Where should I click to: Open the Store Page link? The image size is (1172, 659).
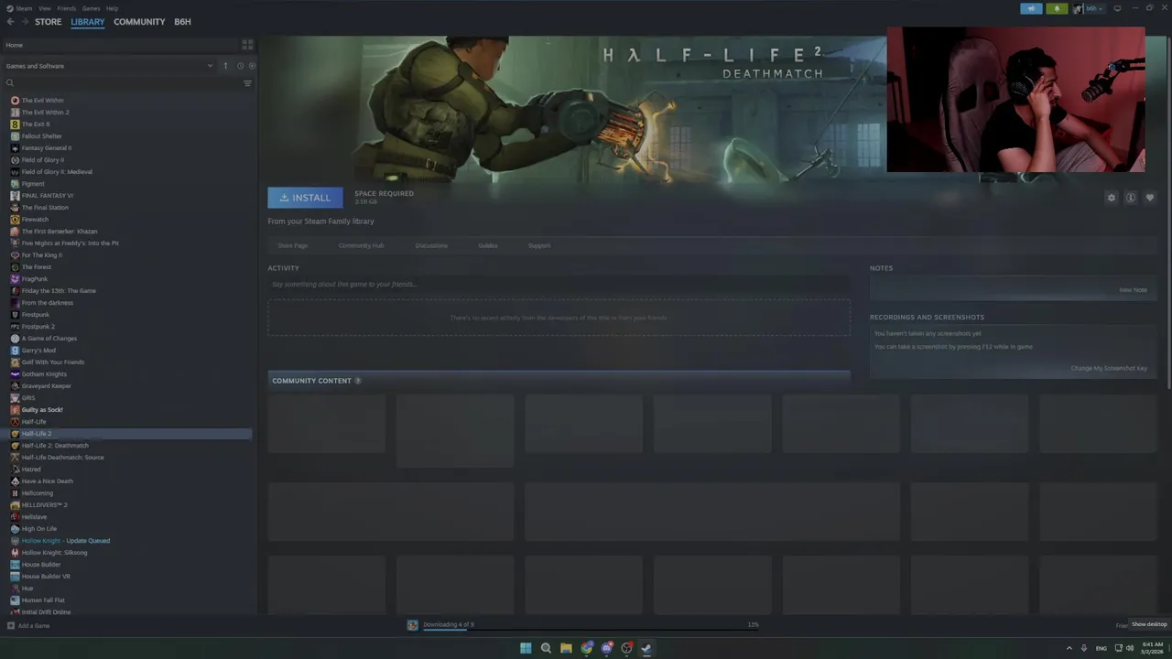point(293,245)
